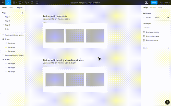Toggle background visibility eye icon
The height and width of the screenshot is (106, 171).
(168, 17)
